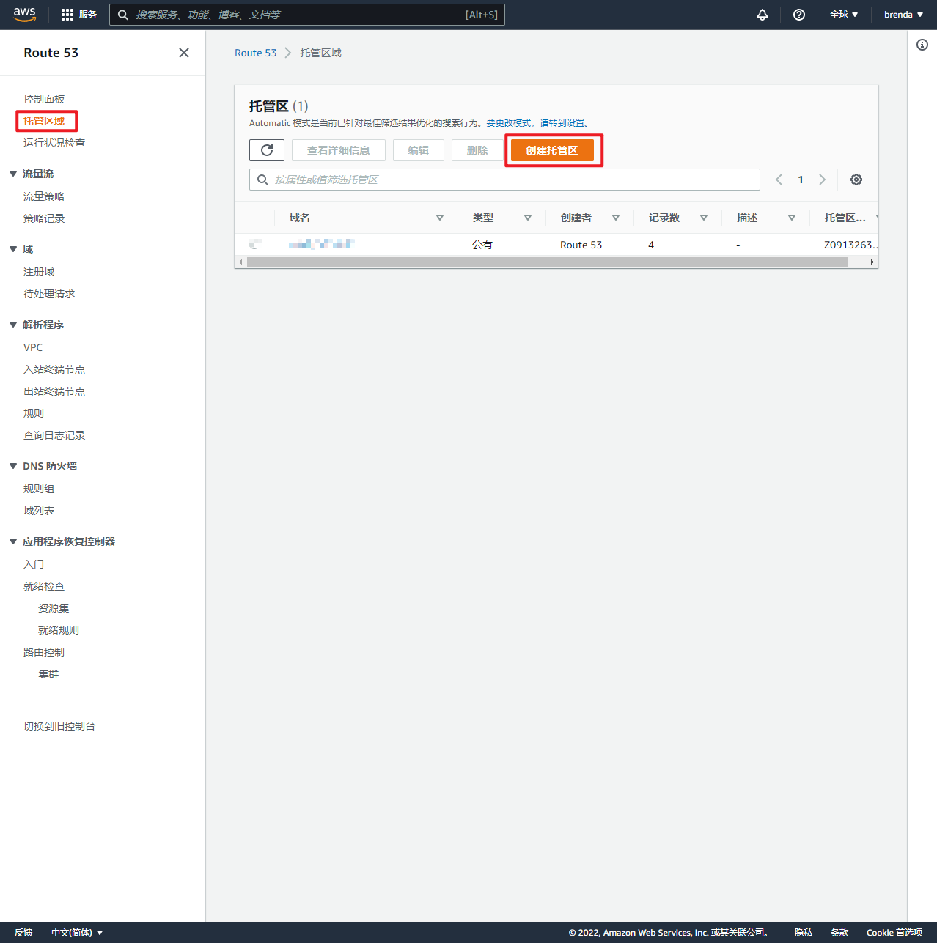
Task: Click the notifications bell icon
Action: 763,15
